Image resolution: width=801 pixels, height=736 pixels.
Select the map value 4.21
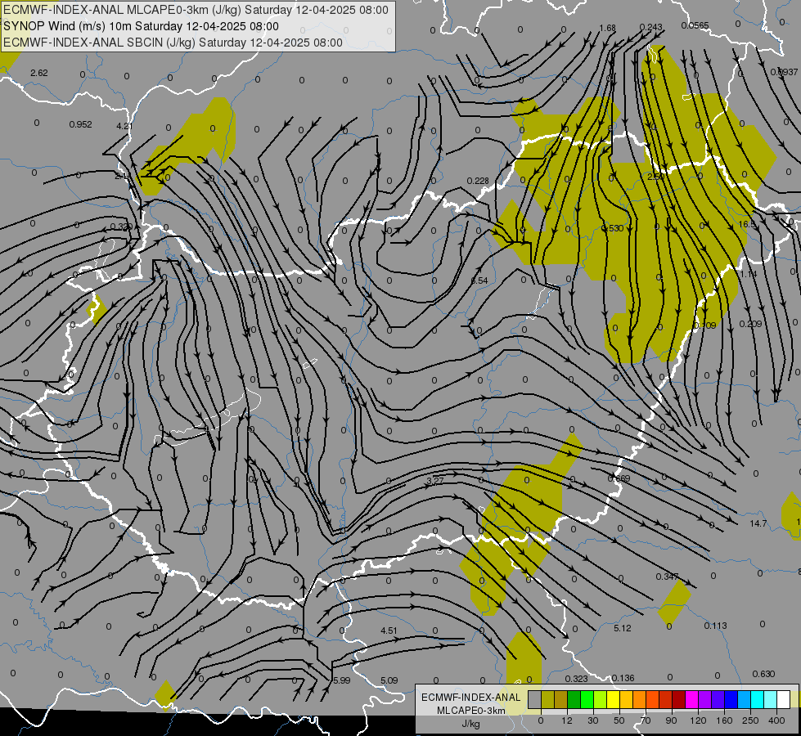tap(124, 126)
